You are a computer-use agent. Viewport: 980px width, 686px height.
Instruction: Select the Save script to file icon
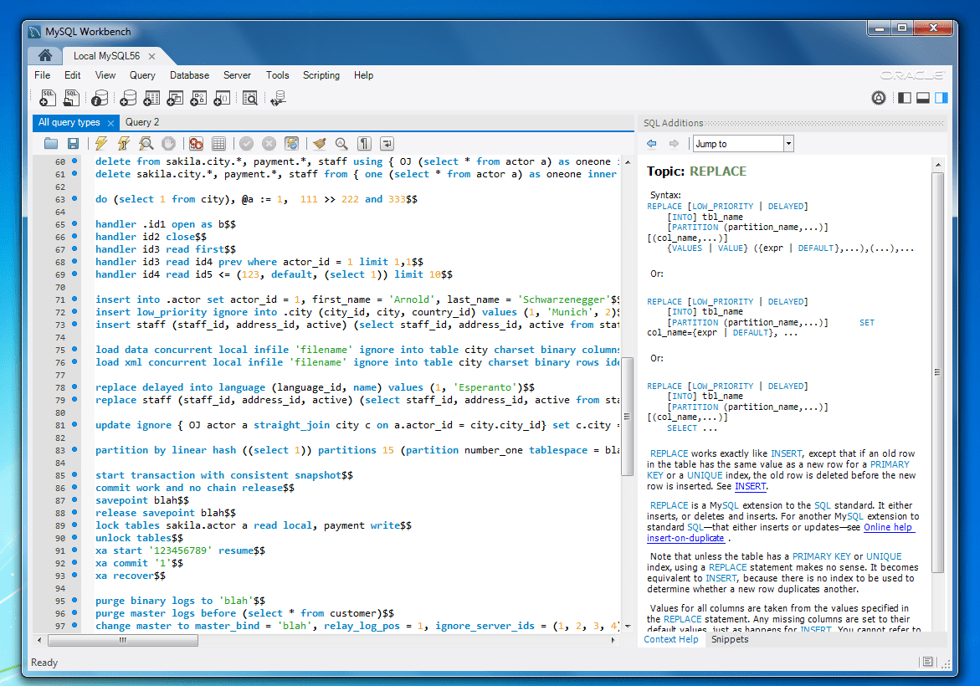click(73, 143)
